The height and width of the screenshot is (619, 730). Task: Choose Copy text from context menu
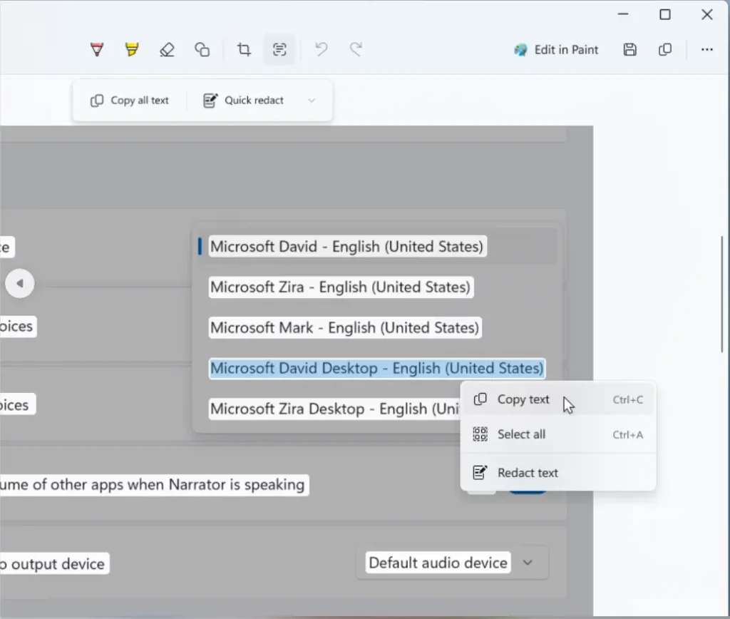pyautogui.click(x=558, y=399)
